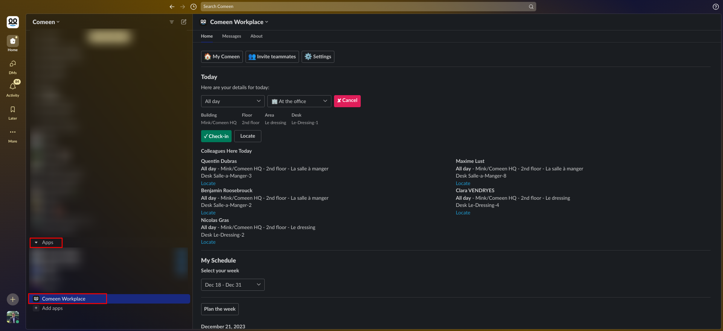This screenshot has width=723, height=331.
Task: Open the Dec 18 - Dec 31 week dropdown
Action: (233, 285)
